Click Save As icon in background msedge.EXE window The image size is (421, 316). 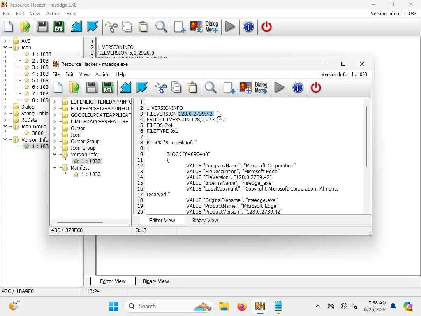click(x=58, y=27)
